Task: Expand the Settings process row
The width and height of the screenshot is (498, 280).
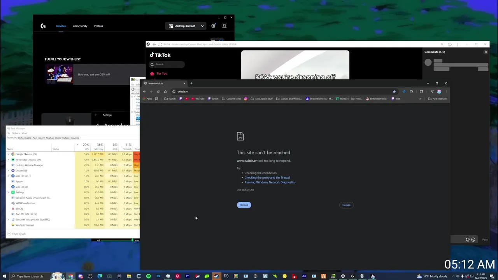Action: point(8,192)
